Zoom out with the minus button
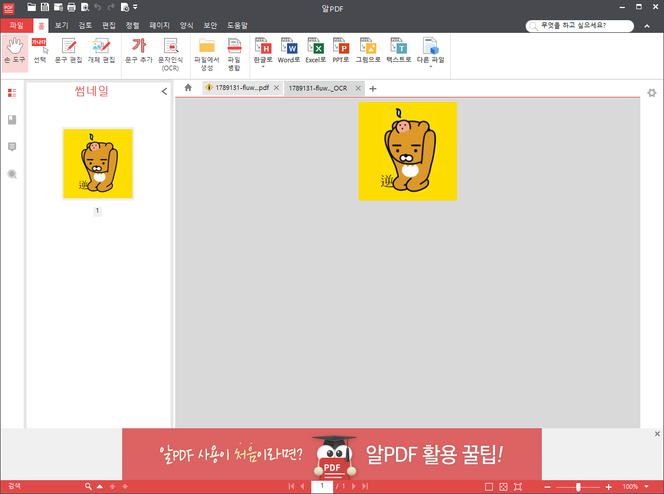The width and height of the screenshot is (664, 494). 548,487
